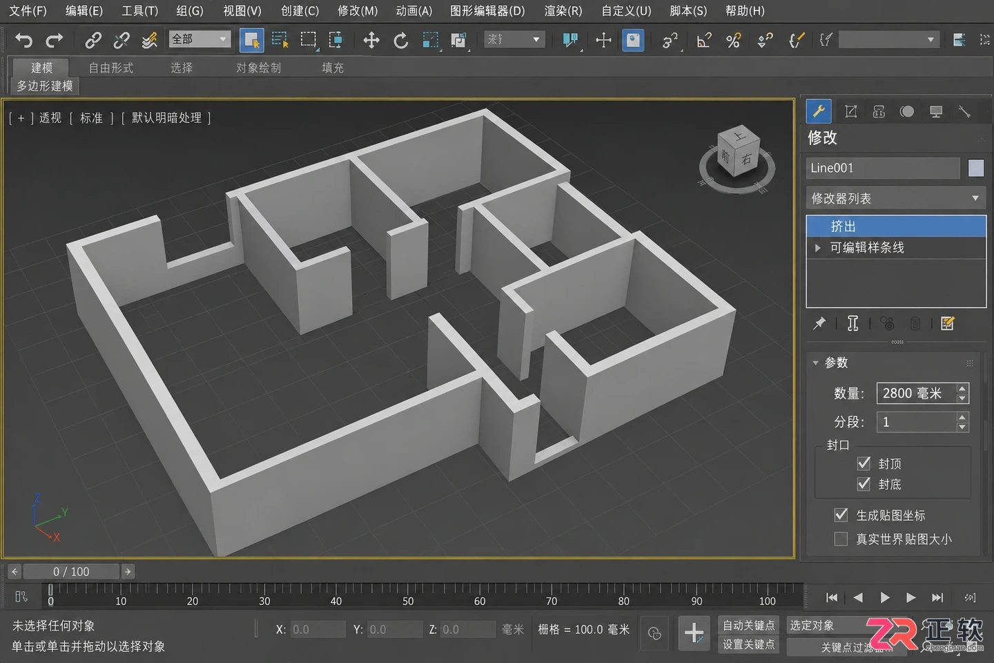Click the 数量 value input field
This screenshot has height=663, width=994.
coord(916,393)
